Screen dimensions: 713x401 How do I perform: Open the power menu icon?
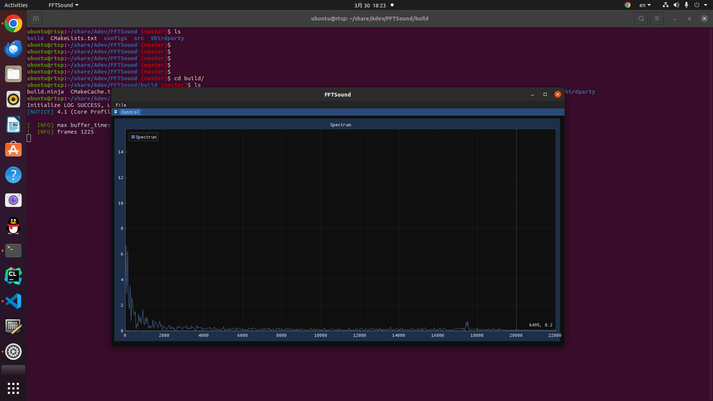tap(697, 5)
